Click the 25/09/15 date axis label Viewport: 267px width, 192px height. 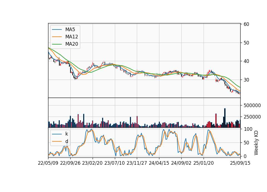coord(240,163)
